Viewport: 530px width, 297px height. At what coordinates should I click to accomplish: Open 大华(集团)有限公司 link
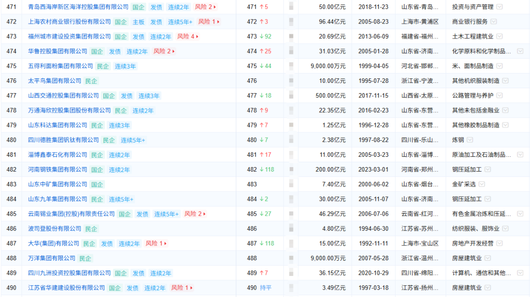53,244
